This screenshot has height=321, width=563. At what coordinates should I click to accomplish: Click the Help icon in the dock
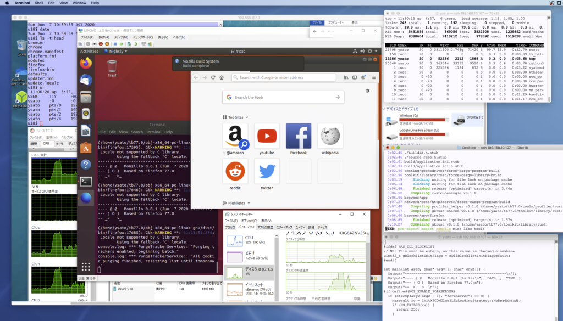tap(86, 164)
